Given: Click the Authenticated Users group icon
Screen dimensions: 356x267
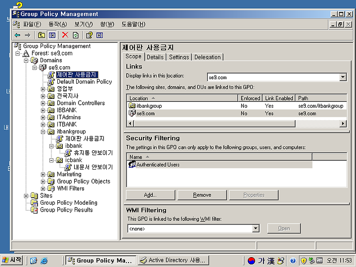Looking at the screenshot, I should 132,164.
